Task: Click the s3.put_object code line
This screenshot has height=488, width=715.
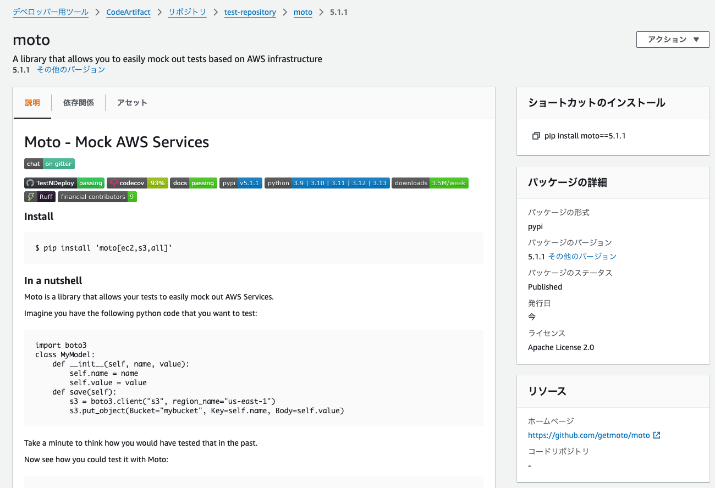Action: [x=207, y=411]
